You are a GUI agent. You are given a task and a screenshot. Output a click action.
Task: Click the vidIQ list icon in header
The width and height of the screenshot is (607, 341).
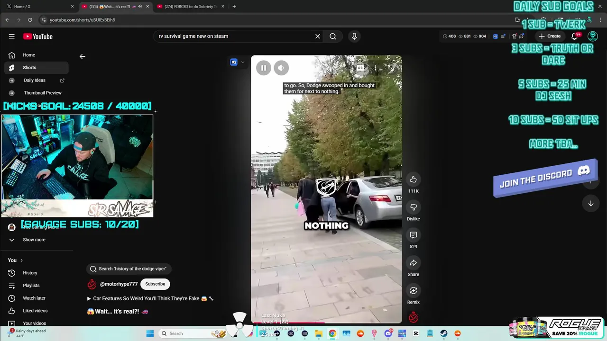tap(503, 36)
